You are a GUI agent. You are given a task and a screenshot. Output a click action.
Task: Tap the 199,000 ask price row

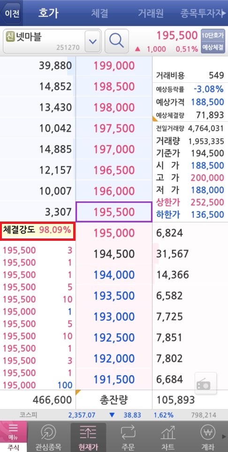114,66
